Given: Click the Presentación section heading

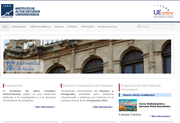Looking at the screenshot, I should click(14, 86).
